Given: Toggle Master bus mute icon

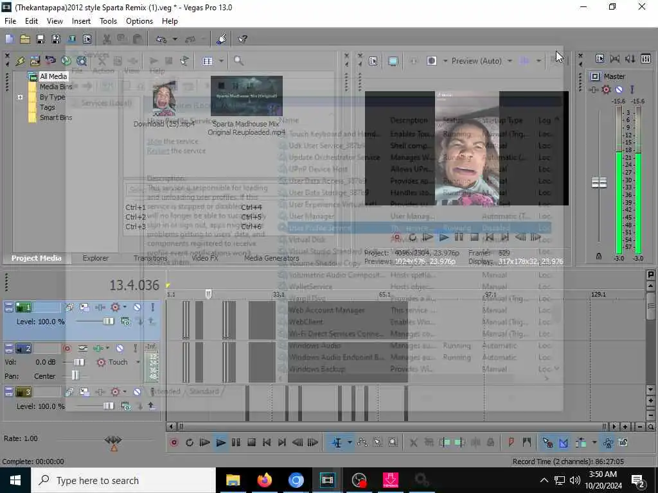Looking at the screenshot, I should click(x=619, y=89).
